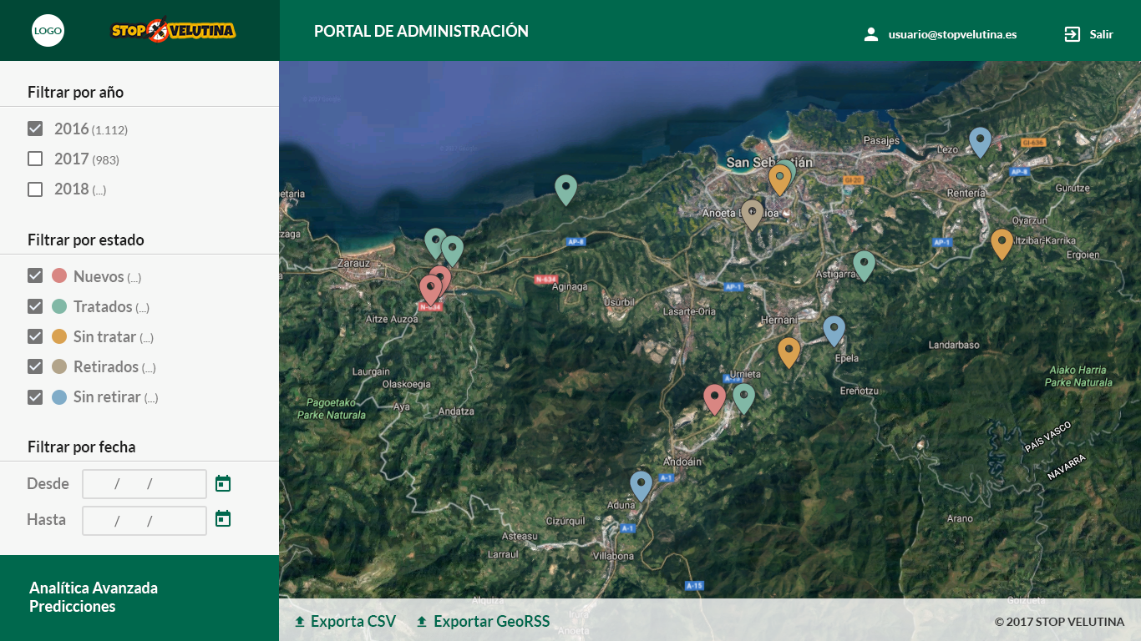The height and width of the screenshot is (641, 1141).
Task: Click the Exportar GeoRSS link
Action: (492, 622)
